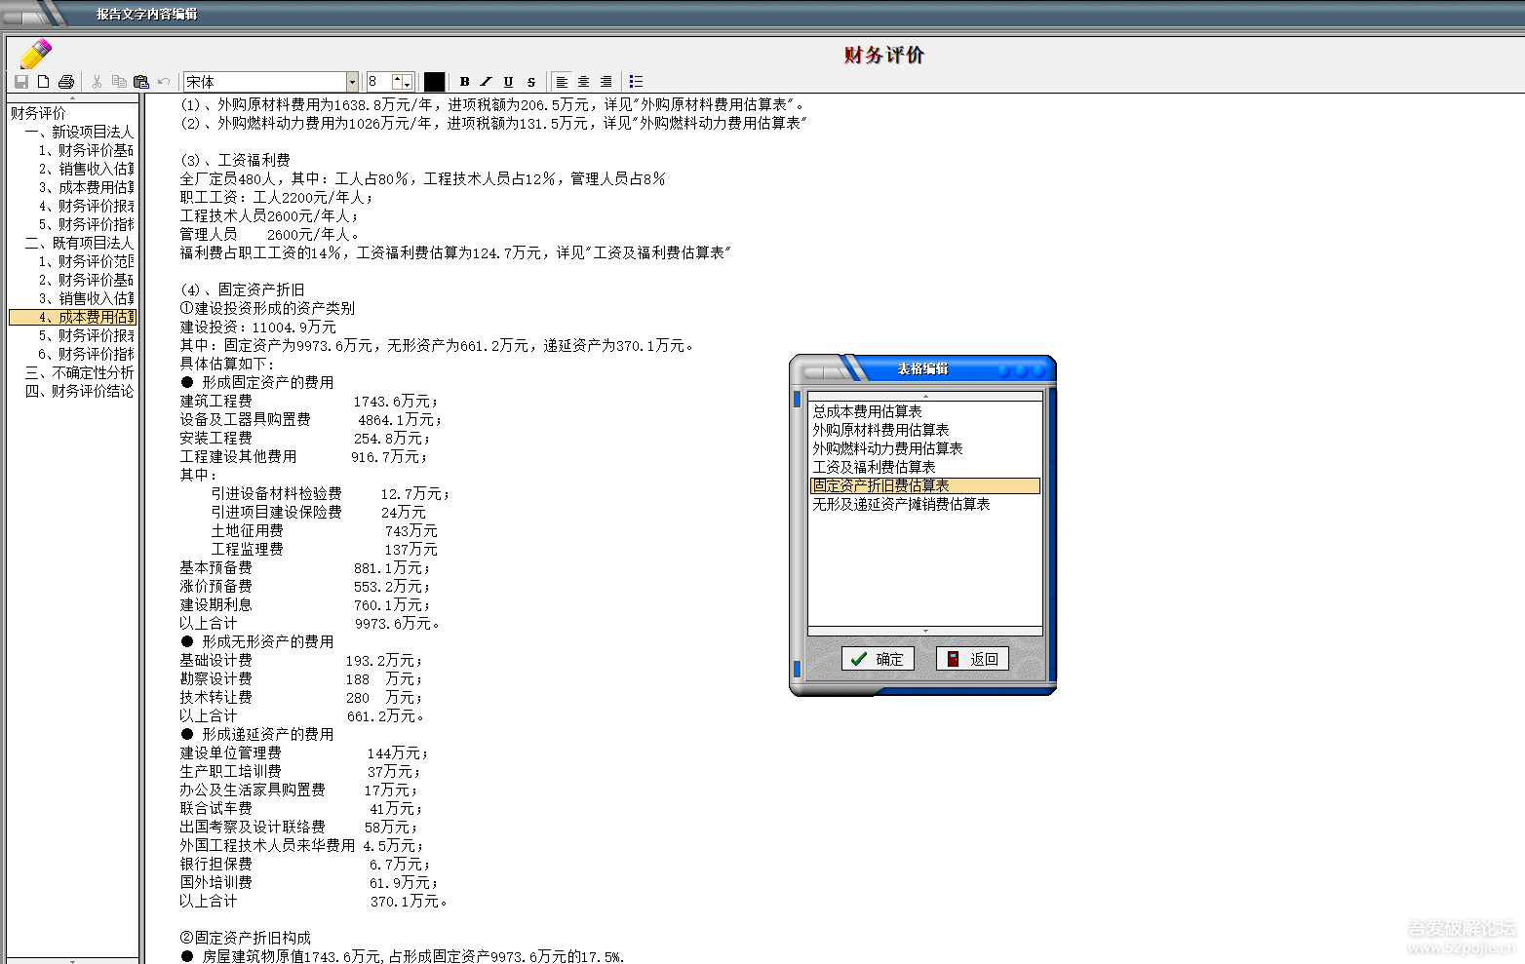Click the dialog list's top scroll arrow
1525x964 pixels.
(x=925, y=396)
